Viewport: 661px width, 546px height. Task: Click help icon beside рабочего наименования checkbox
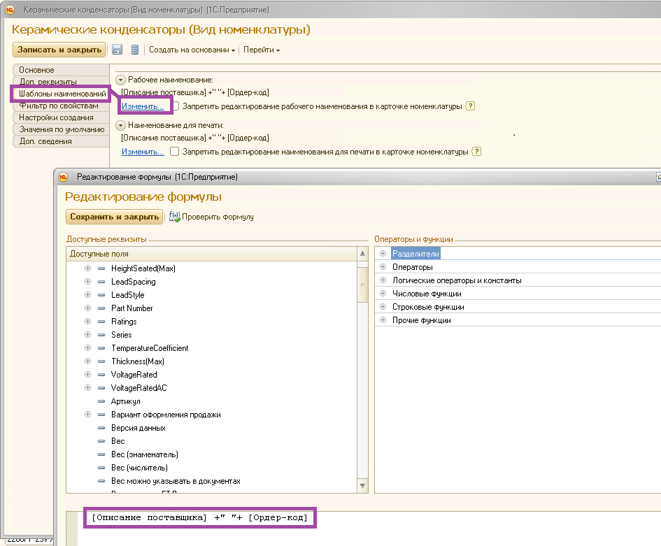pos(470,106)
